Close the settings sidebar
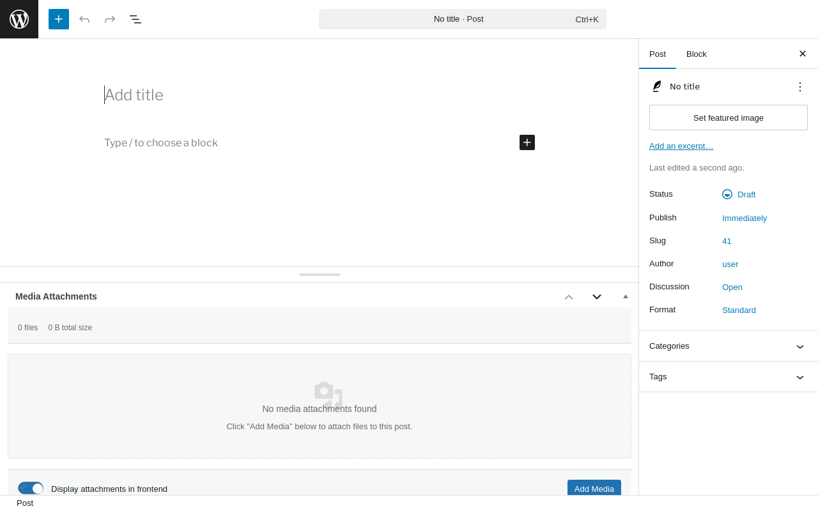The image size is (818, 511). point(803,54)
